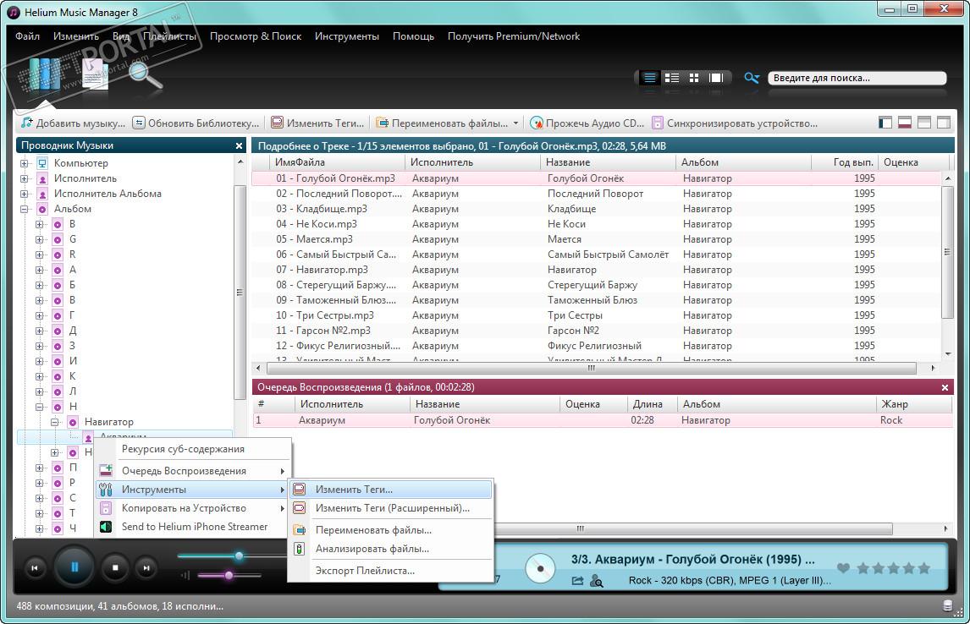Open Просмотр & Поиск menu

tap(256, 36)
